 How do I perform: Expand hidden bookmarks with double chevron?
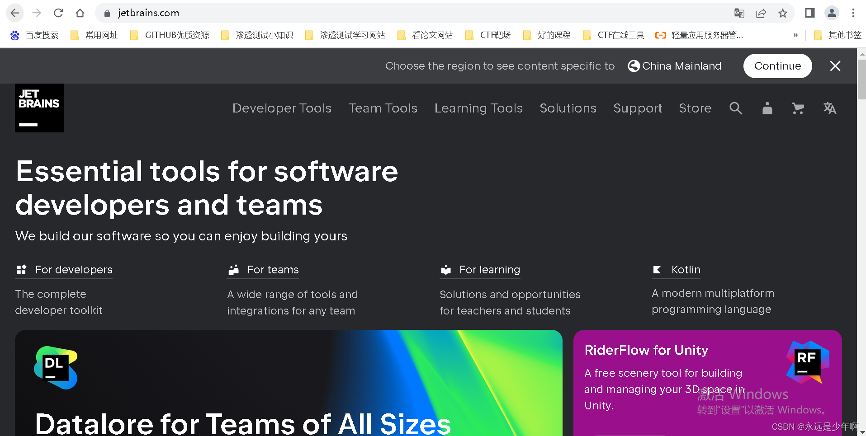click(795, 35)
